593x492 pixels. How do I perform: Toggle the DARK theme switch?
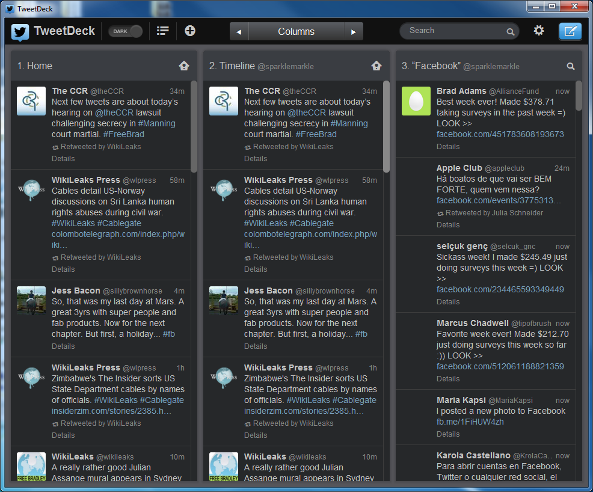(x=125, y=29)
